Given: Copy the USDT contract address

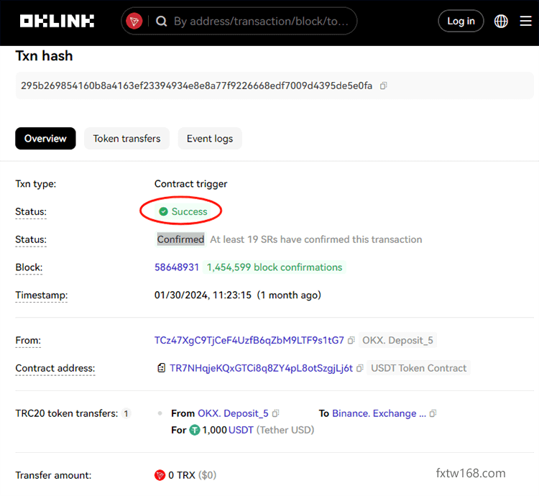Looking at the screenshot, I should [x=359, y=368].
